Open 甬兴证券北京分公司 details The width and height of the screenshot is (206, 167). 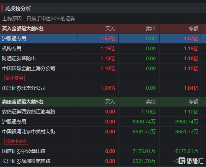coord(24,88)
